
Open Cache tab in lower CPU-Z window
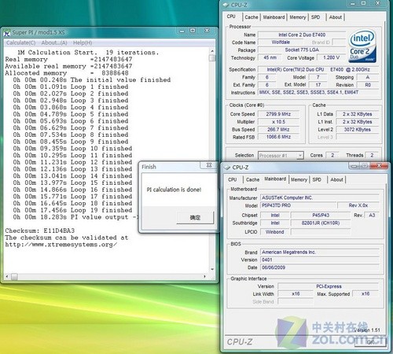(252, 179)
